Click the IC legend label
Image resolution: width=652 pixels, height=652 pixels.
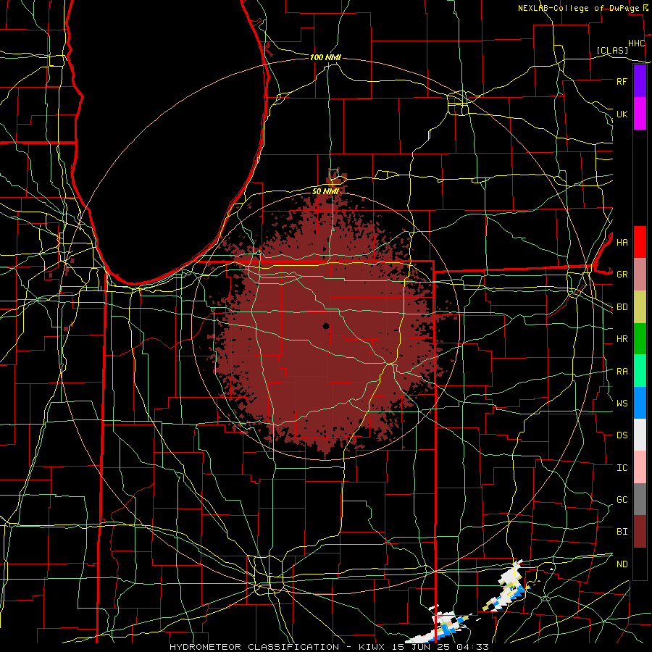(622, 468)
